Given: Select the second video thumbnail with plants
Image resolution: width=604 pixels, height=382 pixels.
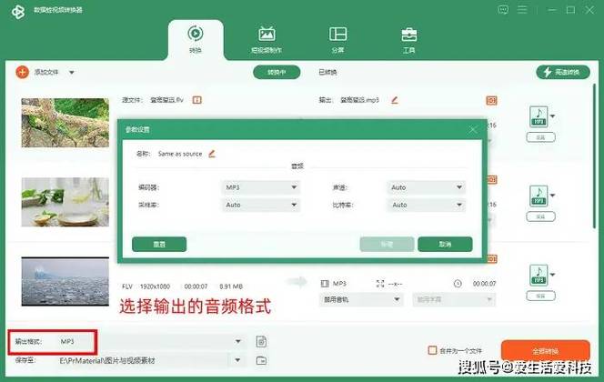Looking at the screenshot, I should [x=65, y=202].
